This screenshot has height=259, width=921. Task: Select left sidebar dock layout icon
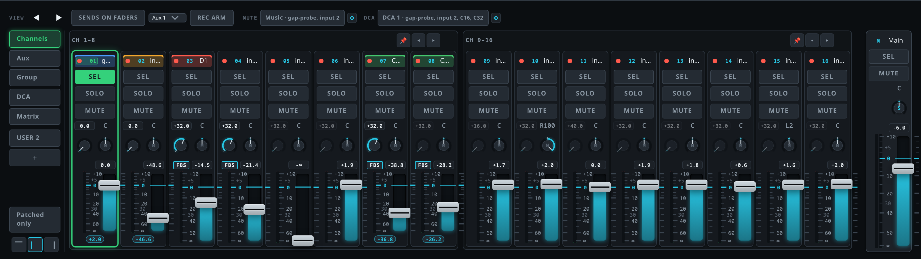click(x=35, y=244)
